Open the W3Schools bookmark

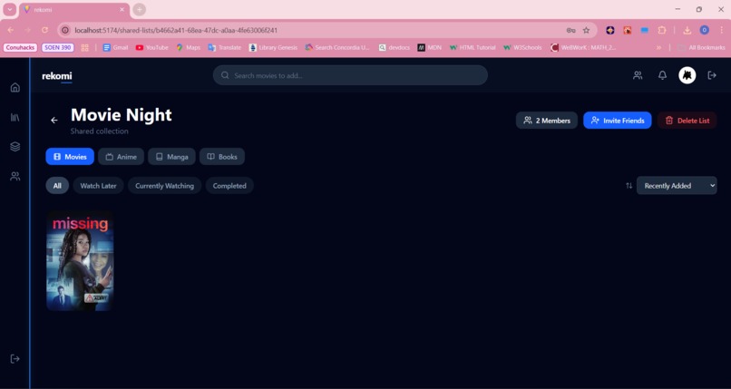[522, 47]
